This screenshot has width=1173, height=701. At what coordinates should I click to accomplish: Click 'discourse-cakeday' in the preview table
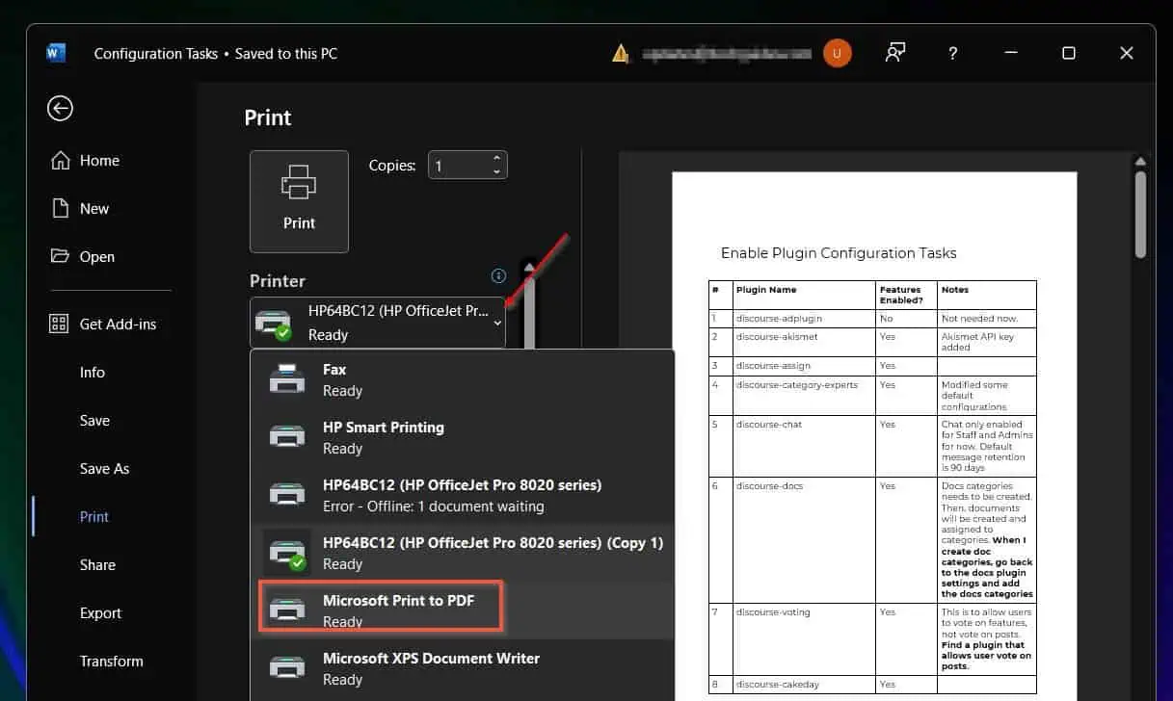(777, 685)
